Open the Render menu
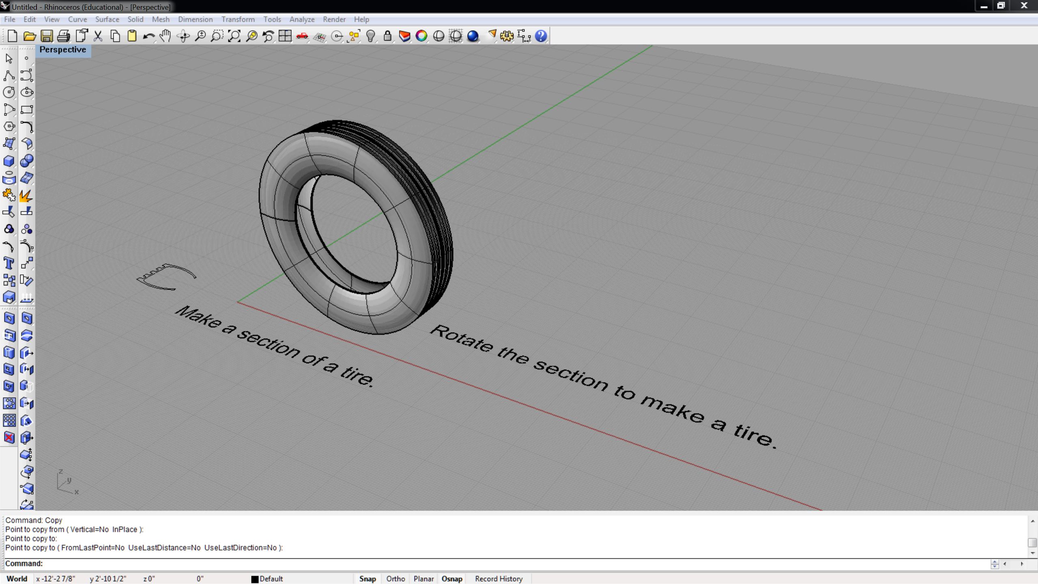Screen dimensions: 1038x584 click(x=334, y=19)
